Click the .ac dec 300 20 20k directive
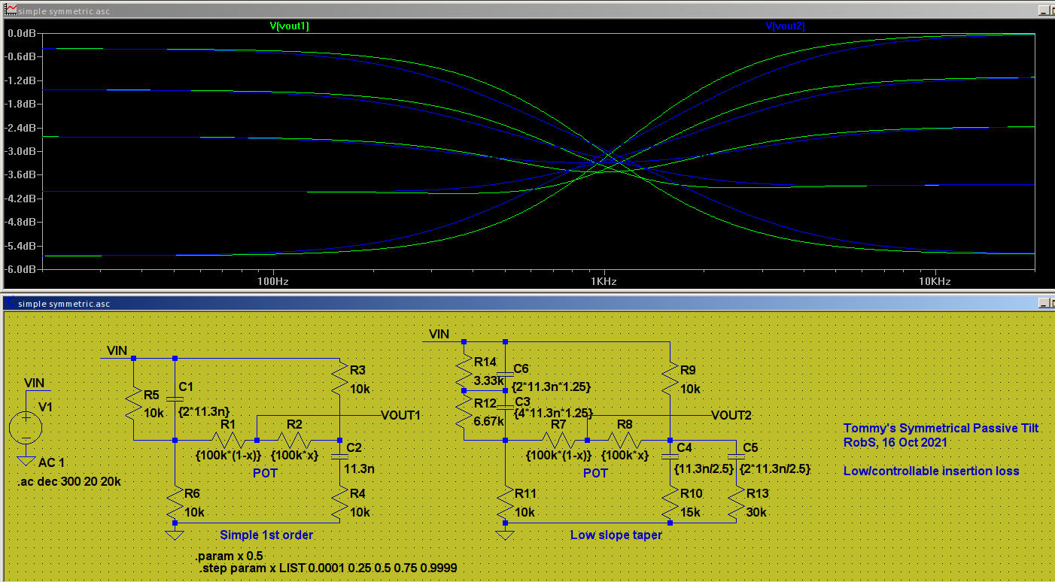 coord(68,480)
